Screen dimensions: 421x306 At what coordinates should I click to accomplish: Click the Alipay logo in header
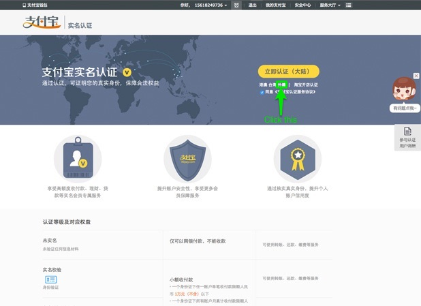[x=41, y=23]
